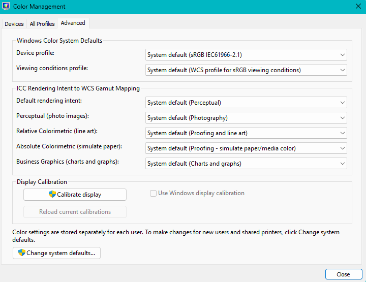Click the Reload current calibrations button
This screenshot has height=282, width=366.
(x=75, y=212)
